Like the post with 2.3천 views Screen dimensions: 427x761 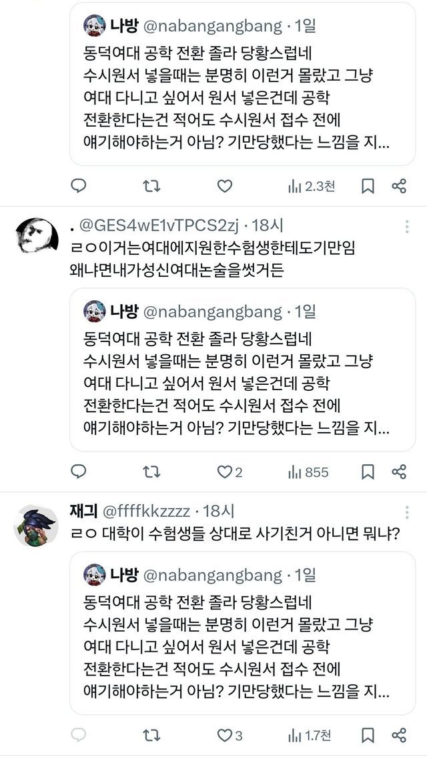pos(226,186)
